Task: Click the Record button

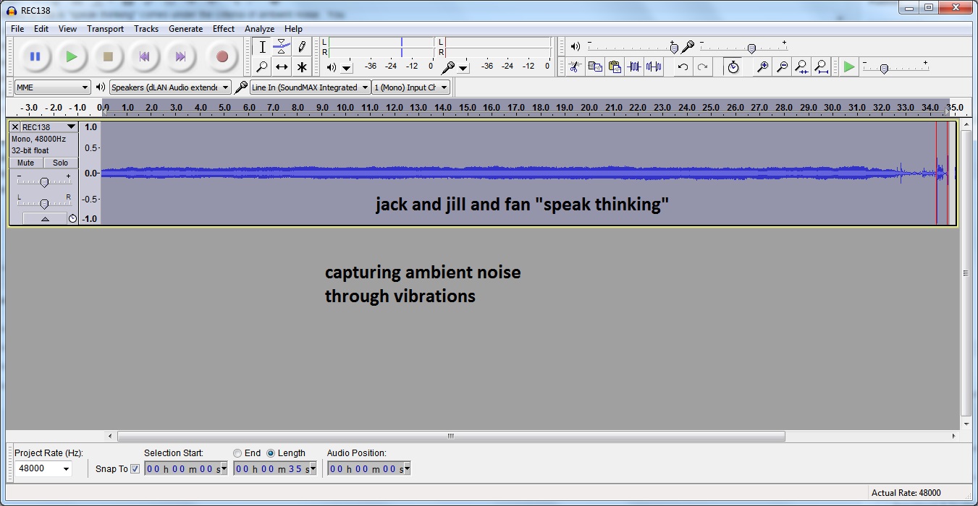Action: [x=222, y=56]
